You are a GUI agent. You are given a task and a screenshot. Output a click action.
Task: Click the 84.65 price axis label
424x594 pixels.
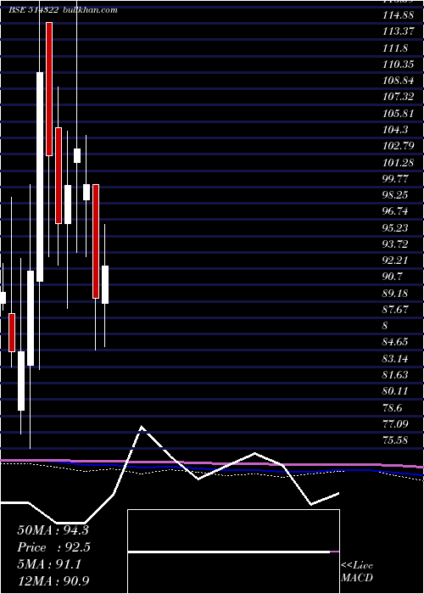[395, 342]
